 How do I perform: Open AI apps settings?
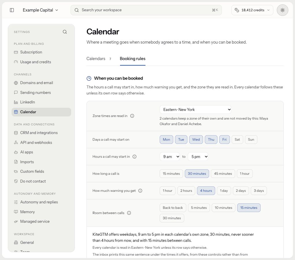pyautogui.click(x=41, y=152)
